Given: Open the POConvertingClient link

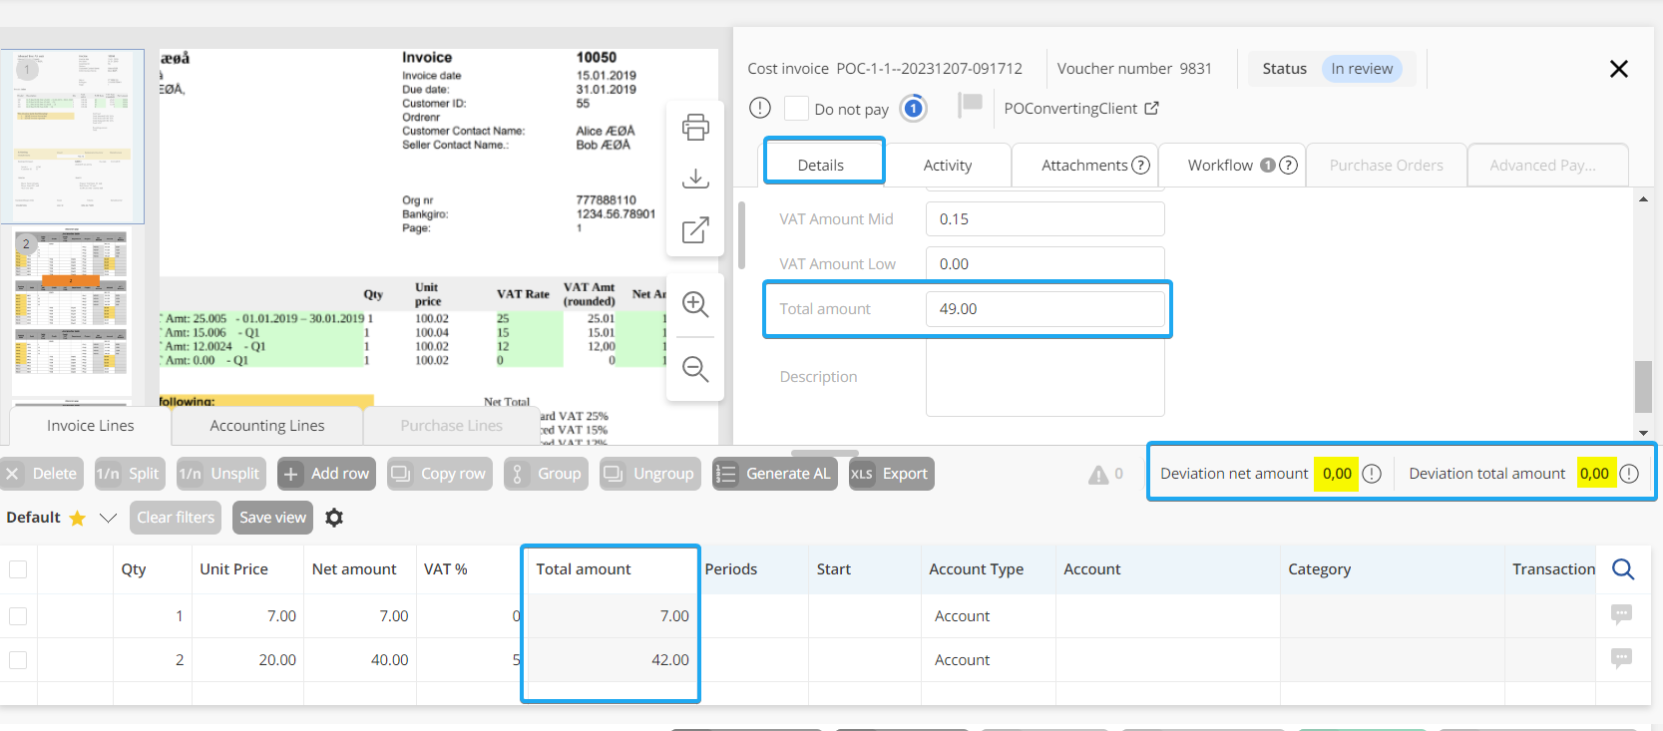Looking at the screenshot, I should pos(1080,109).
